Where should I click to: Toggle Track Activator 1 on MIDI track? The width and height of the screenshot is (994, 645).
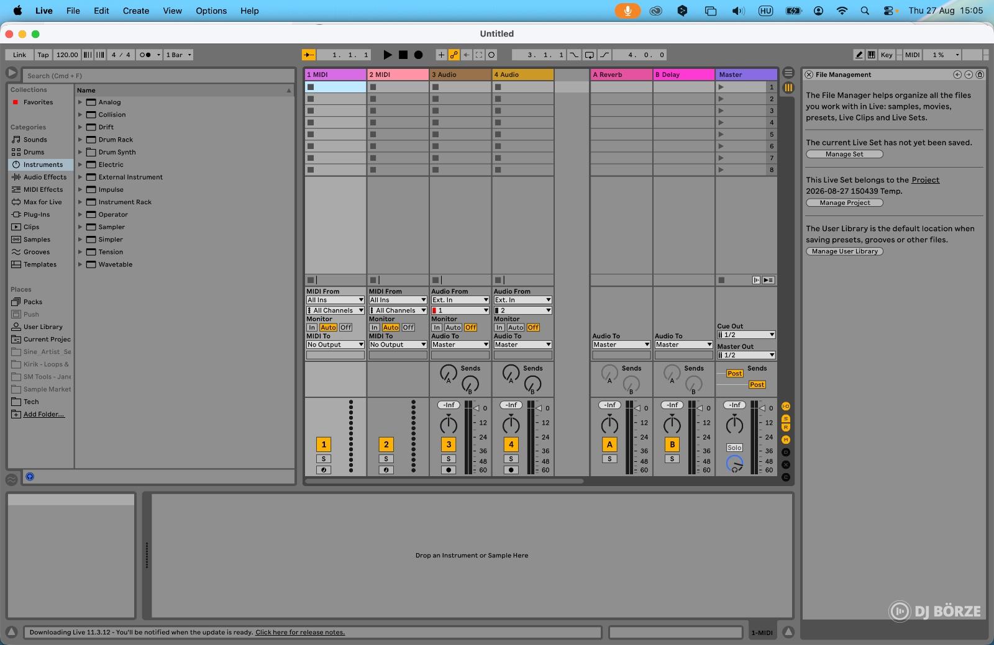[x=324, y=444]
